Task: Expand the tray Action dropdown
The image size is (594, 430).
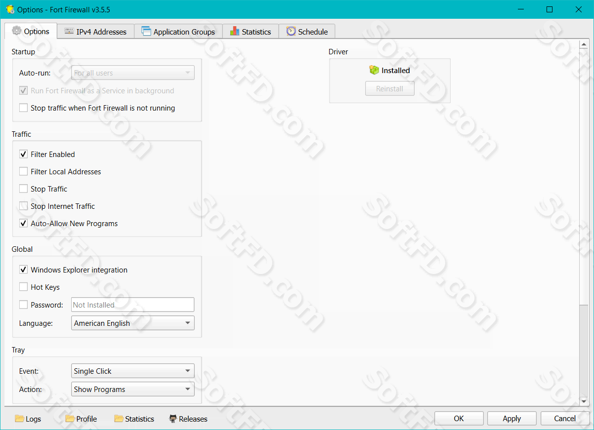Action: point(133,390)
